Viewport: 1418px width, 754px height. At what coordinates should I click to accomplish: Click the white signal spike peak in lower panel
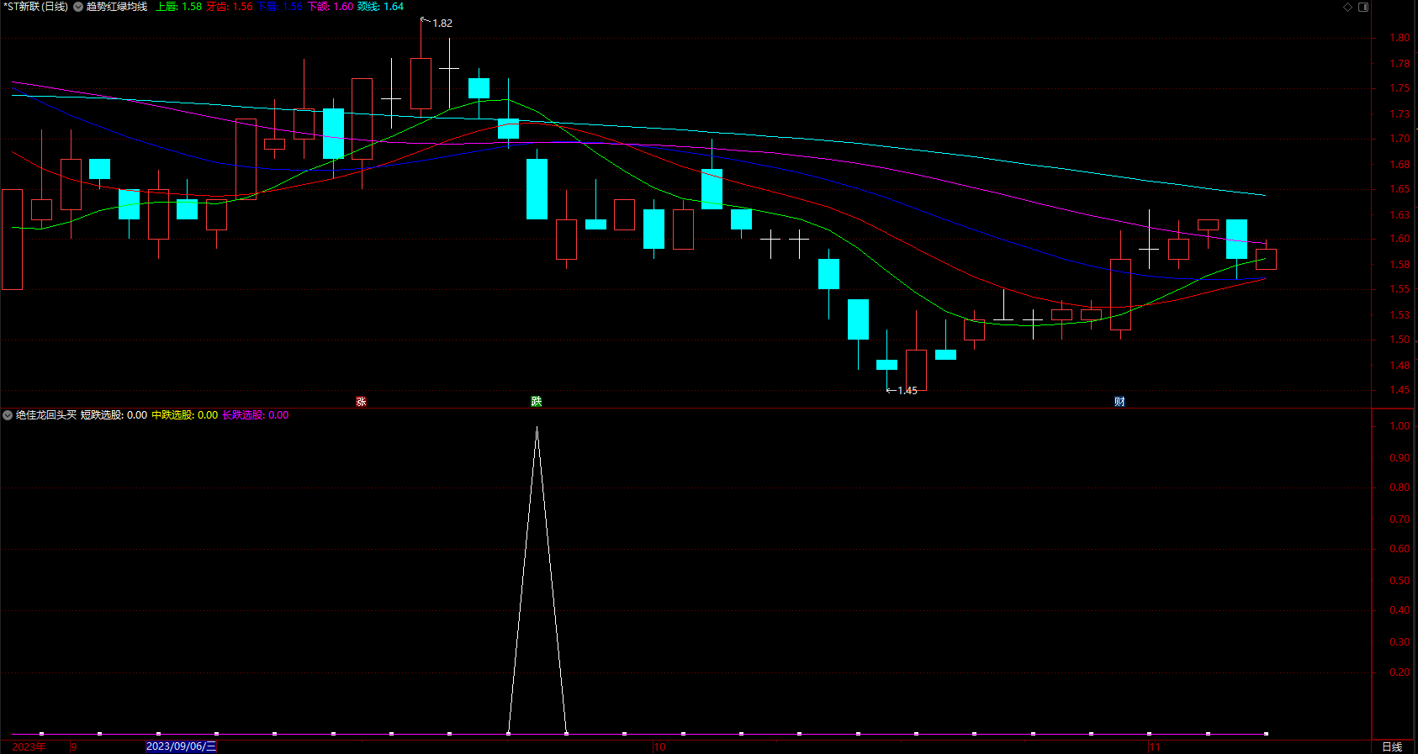[x=537, y=429]
